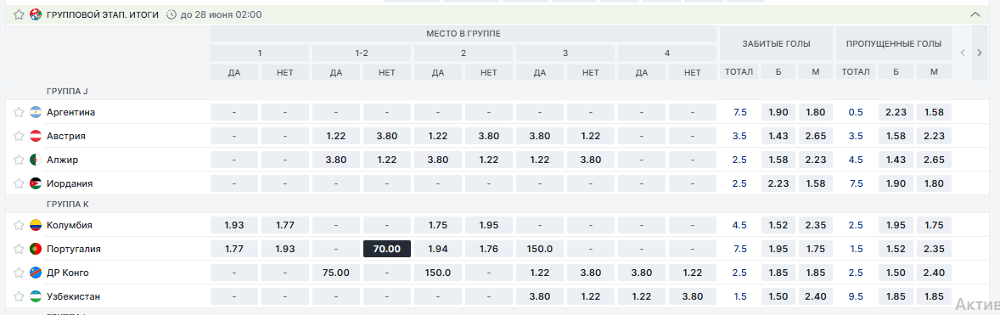Image resolution: width=1000 pixels, height=315 pixels.
Task: Toggle favorite star for Австрия
Action: click(x=20, y=136)
